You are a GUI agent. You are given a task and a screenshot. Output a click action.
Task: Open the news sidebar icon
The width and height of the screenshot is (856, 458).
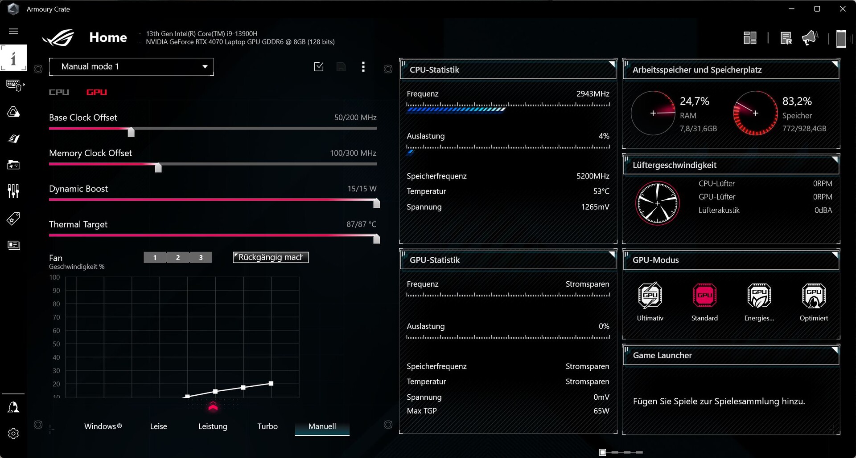click(14, 245)
